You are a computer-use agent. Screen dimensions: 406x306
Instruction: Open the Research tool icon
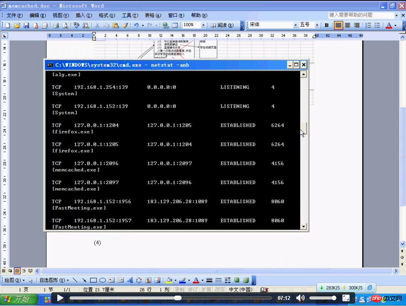tap(86, 25)
